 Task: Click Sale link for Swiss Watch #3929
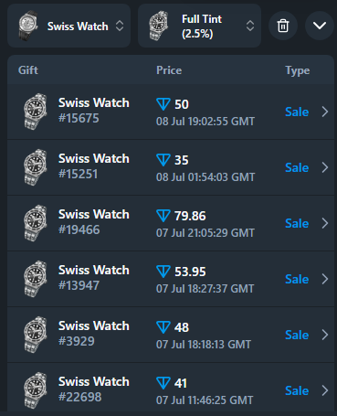[297, 335]
